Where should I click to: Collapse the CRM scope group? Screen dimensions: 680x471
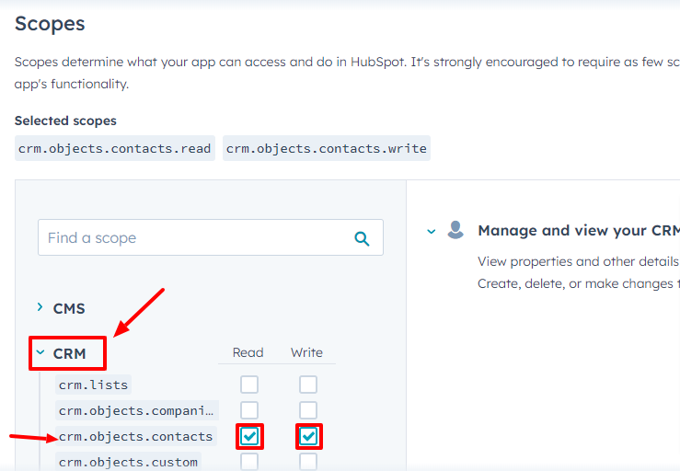click(40, 352)
